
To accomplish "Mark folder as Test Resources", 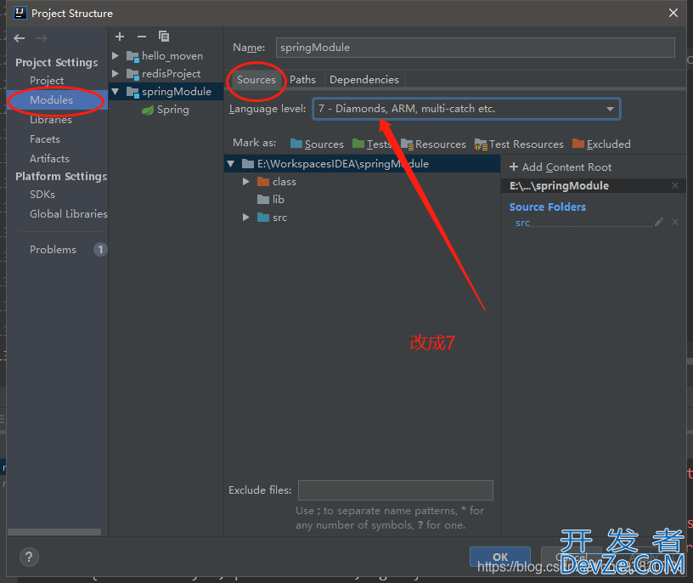I will pyautogui.click(x=519, y=144).
